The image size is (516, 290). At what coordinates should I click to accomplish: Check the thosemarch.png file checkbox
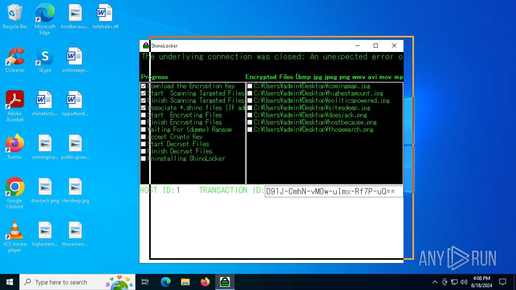[x=250, y=129]
